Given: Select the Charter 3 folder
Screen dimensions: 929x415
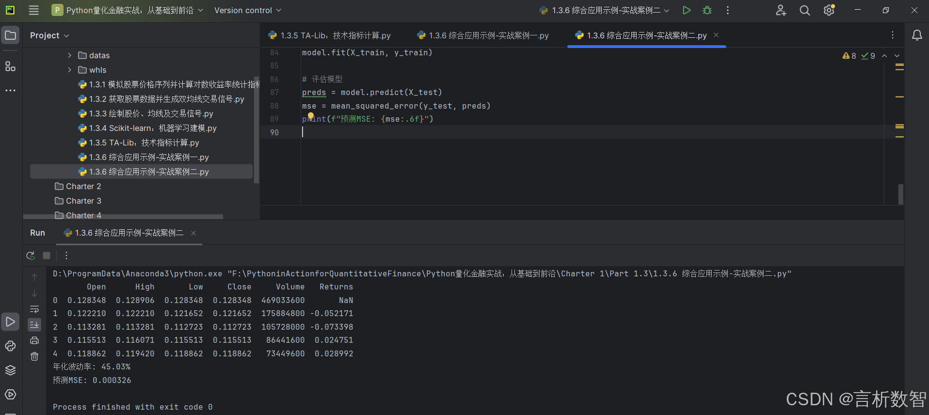Looking at the screenshot, I should [x=78, y=201].
